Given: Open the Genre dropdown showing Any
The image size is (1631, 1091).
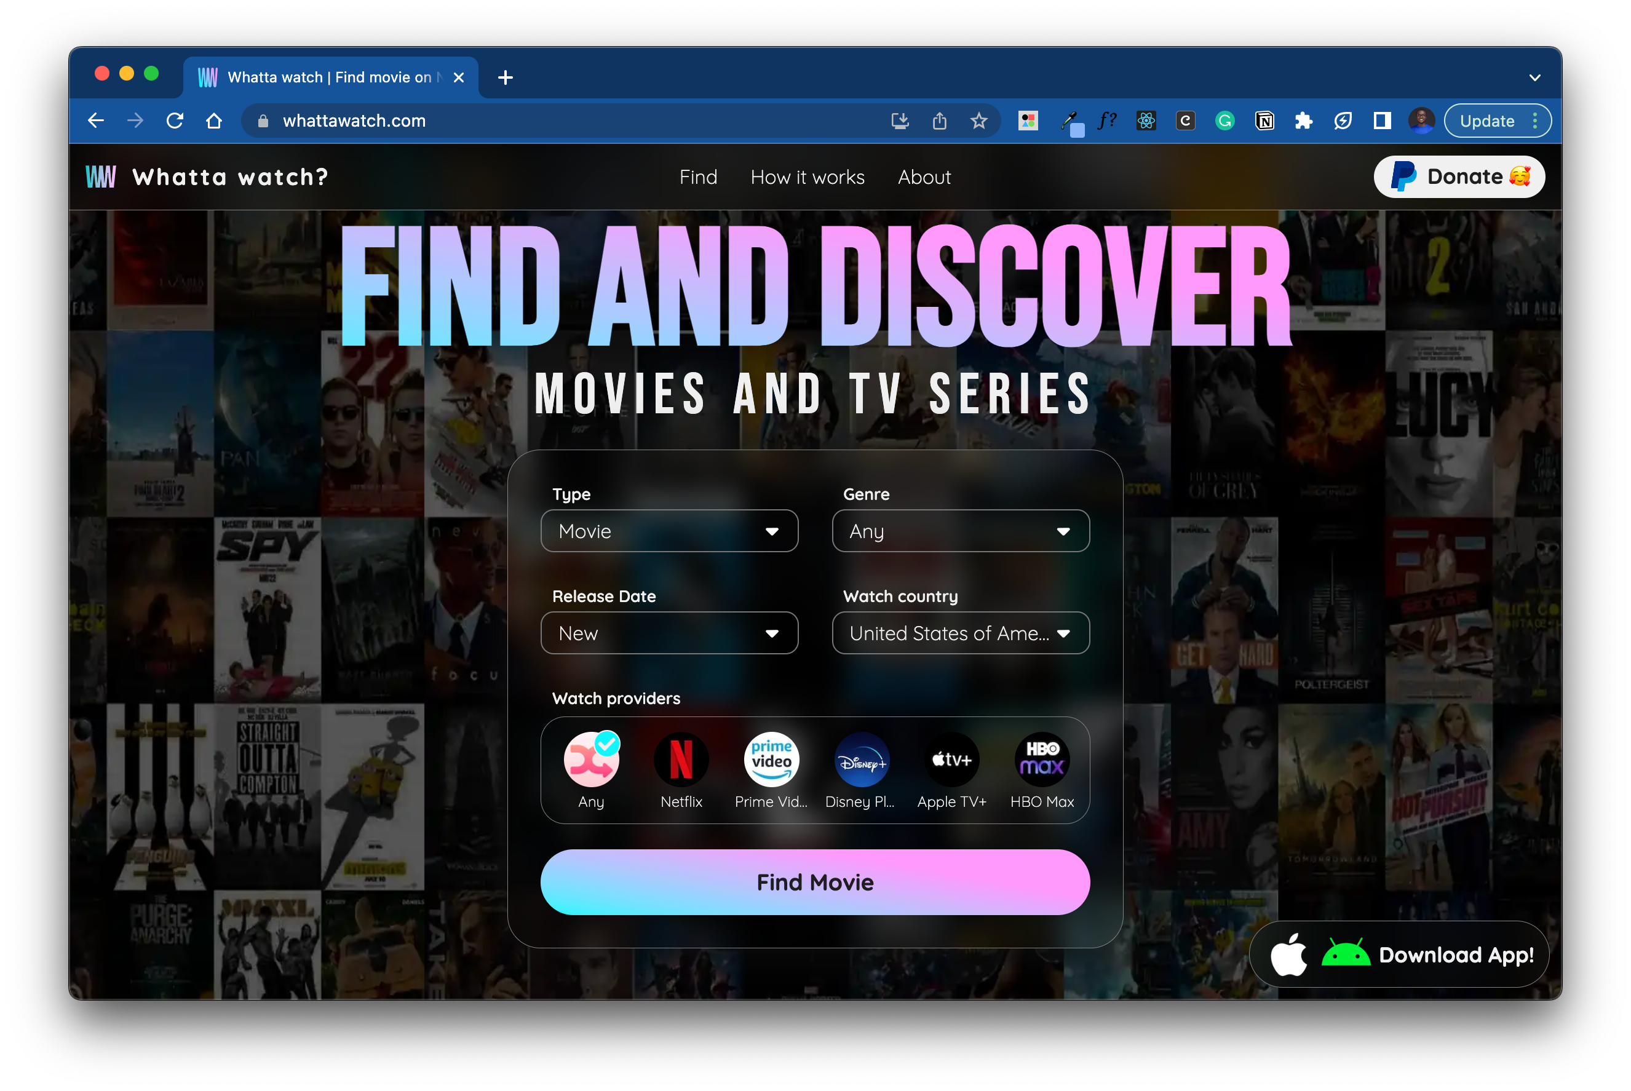Looking at the screenshot, I should (960, 531).
